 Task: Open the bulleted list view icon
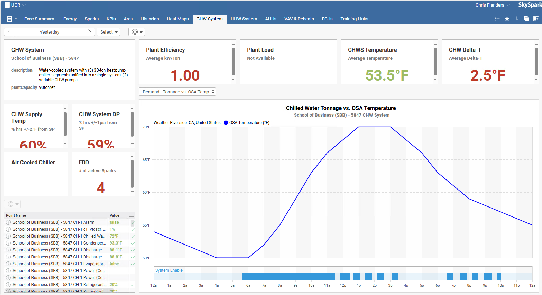(497, 19)
